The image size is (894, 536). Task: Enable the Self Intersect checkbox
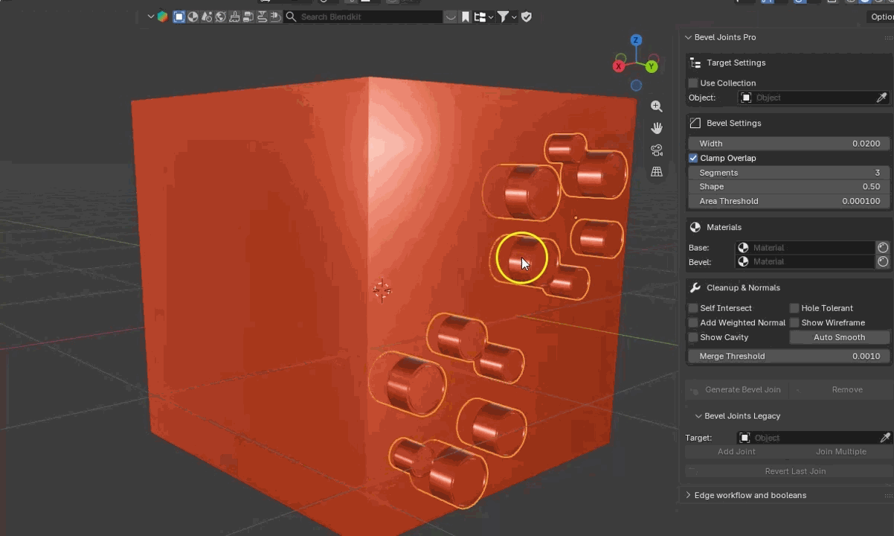pyautogui.click(x=693, y=308)
